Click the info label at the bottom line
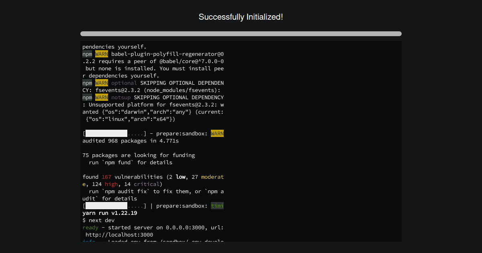482x253 pixels. (88, 241)
